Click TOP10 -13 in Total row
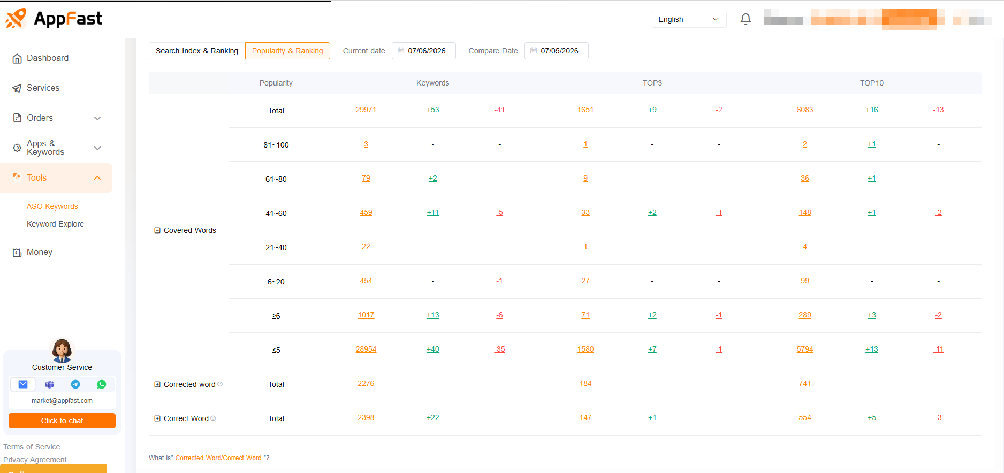 coord(938,110)
